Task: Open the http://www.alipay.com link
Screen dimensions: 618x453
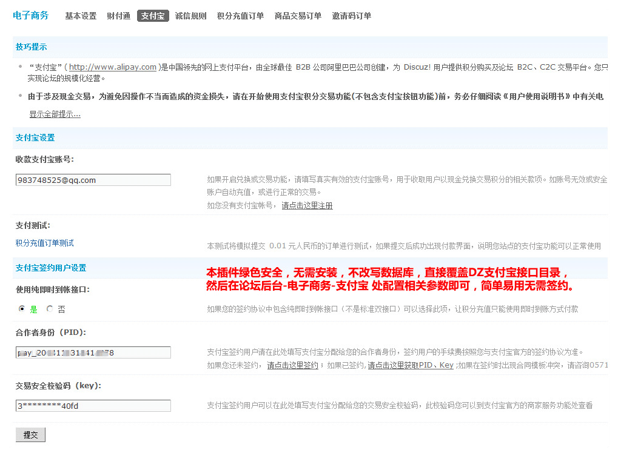Action: click(113, 67)
